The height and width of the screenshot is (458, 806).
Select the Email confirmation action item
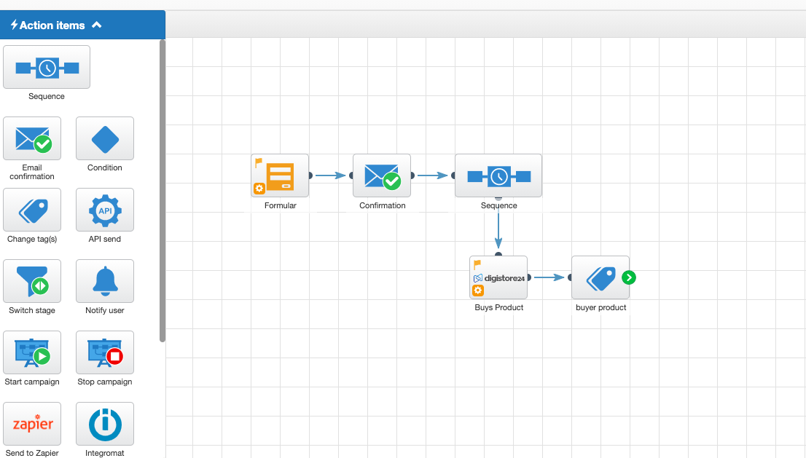pyautogui.click(x=32, y=138)
